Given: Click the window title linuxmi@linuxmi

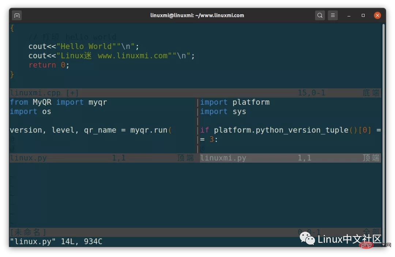Looking at the screenshot, I should pos(197,15).
